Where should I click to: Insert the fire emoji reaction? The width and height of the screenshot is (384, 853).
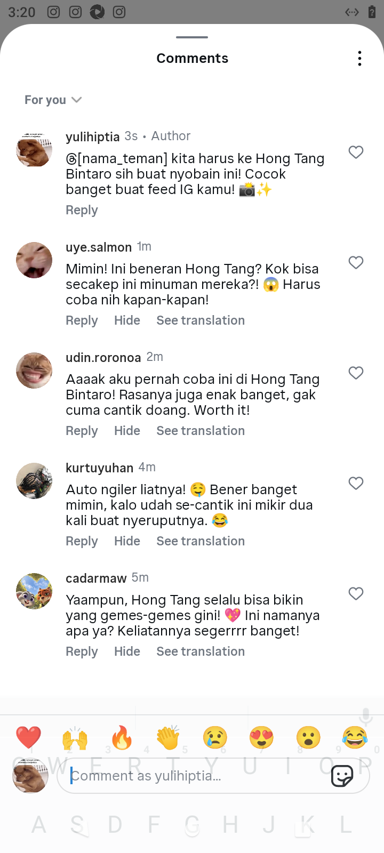click(x=122, y=738)
